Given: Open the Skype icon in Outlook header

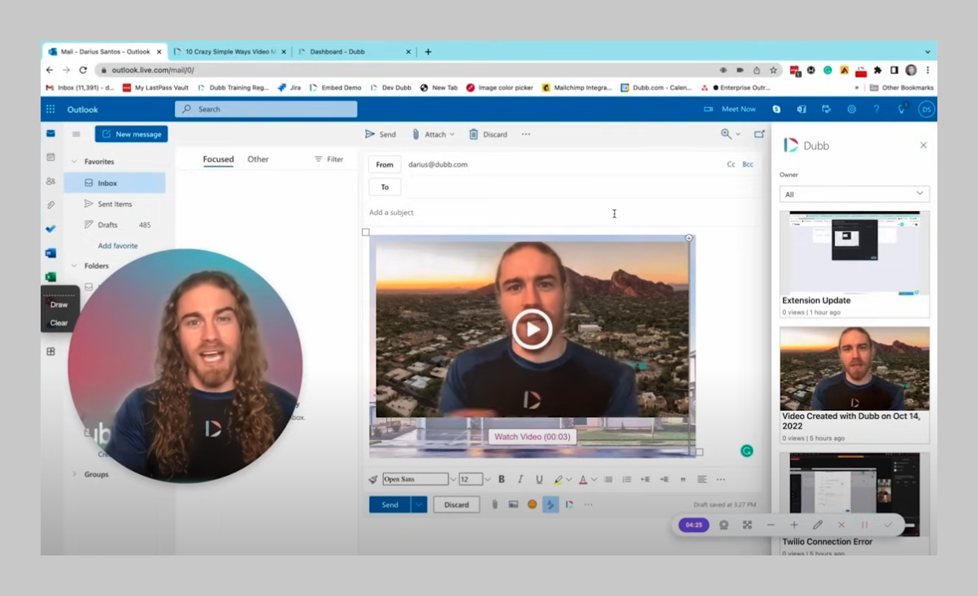Looking at the screenshot, I should tap(777, 109).
